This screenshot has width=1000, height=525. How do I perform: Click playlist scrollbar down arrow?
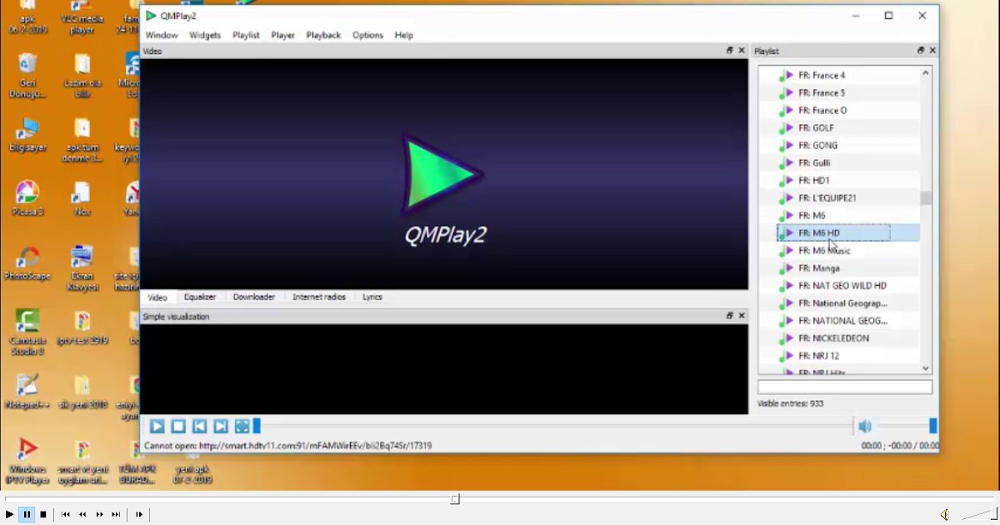[x=925, y=367]
